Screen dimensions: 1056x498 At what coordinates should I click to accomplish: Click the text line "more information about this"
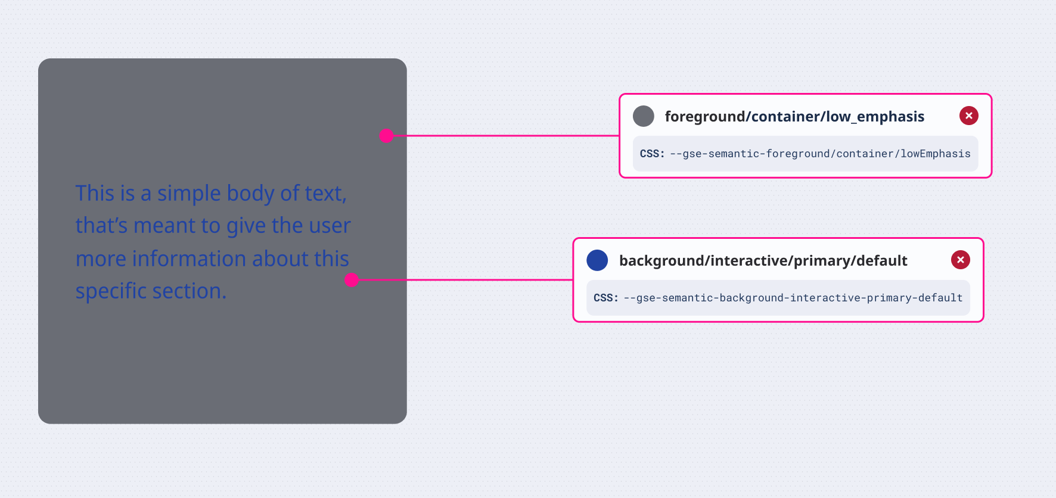tap(212, 259)
